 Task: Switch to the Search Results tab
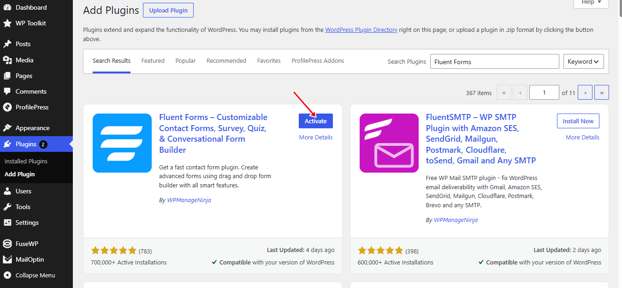pyautogui.click(x=112, y=61)
